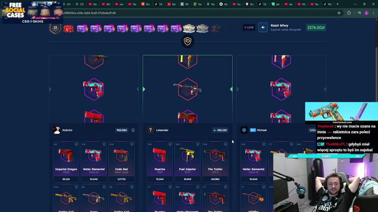
Task: Click the Fuel Injector Tec-9 skin card
Action: pyautogui.click(x=187, y=162)
